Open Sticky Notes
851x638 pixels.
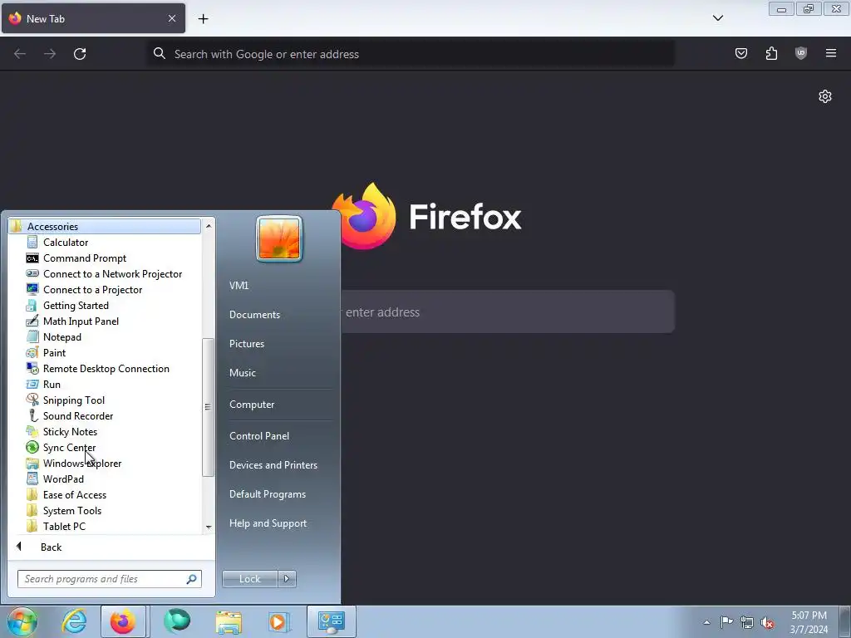(61, 431)
